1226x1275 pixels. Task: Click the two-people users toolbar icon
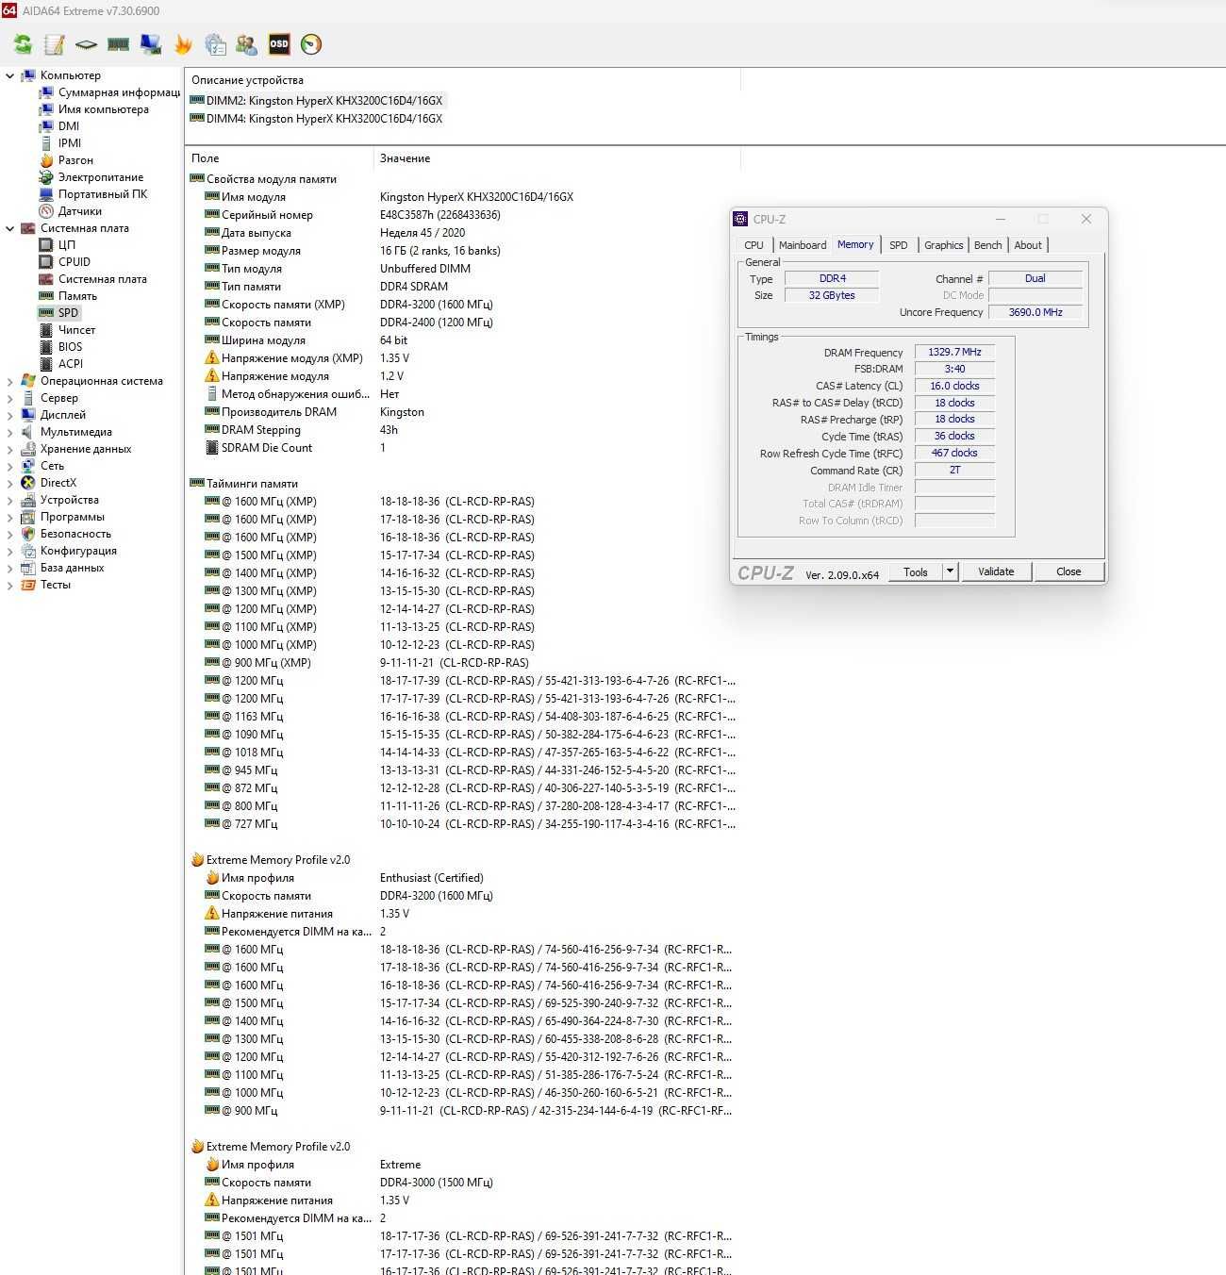(x=247, y=44)
